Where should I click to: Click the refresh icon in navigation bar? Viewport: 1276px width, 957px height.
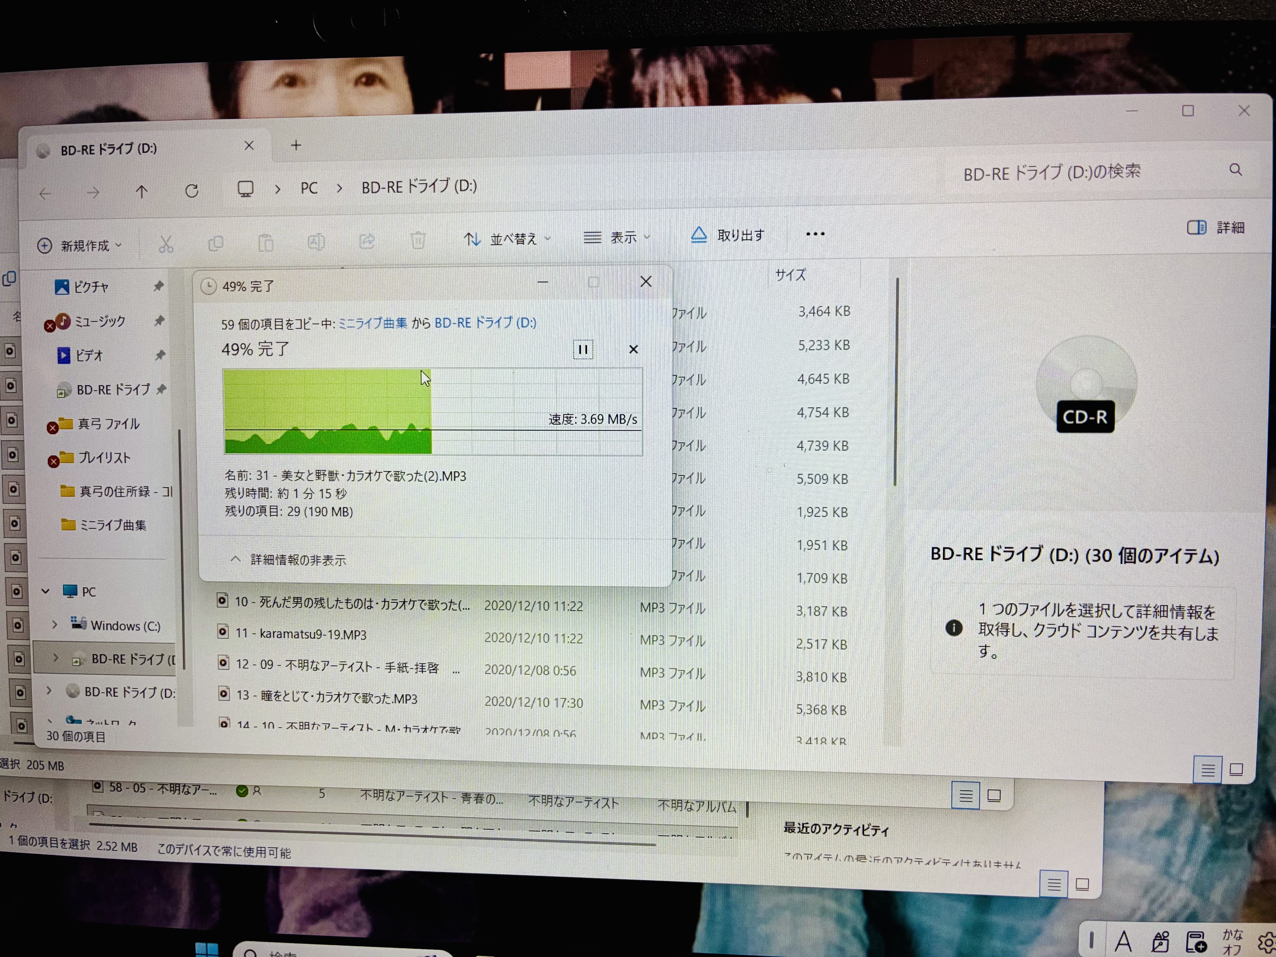tap(192, 191)
